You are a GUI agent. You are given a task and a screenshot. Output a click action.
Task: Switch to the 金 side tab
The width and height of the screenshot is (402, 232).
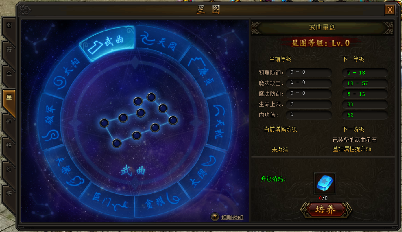pos(9,74)
